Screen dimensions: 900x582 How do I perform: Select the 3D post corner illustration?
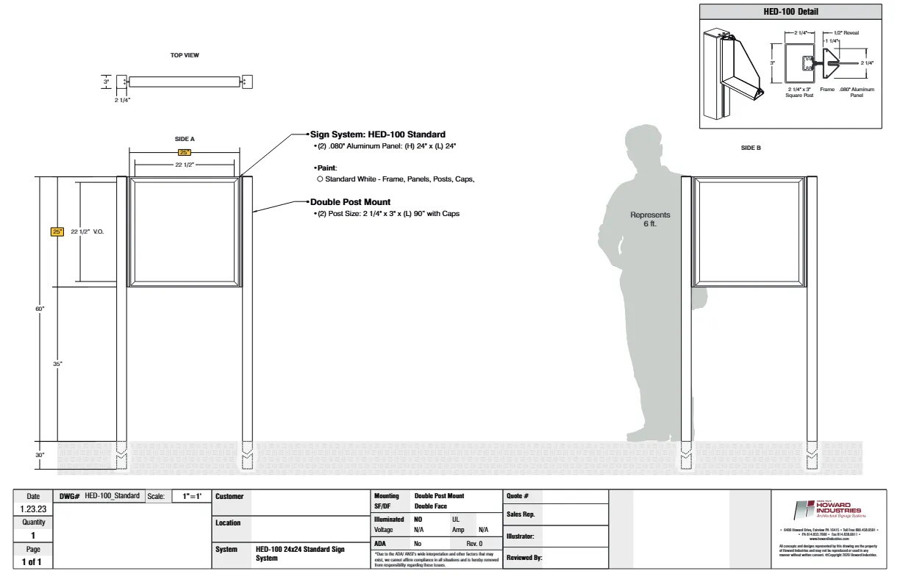tap(733, 73)
